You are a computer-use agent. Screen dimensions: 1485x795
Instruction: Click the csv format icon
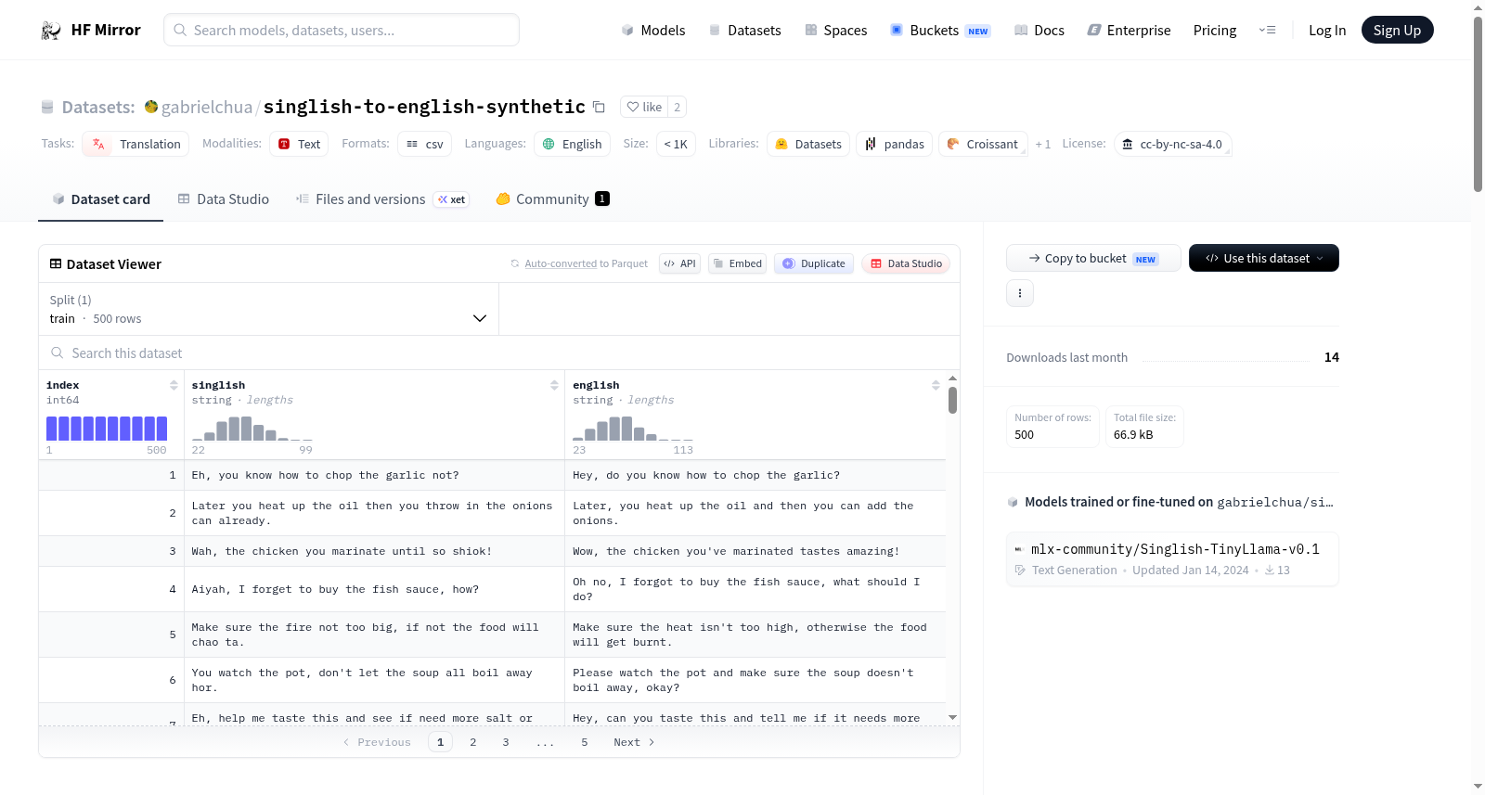[x=412, y=144]
